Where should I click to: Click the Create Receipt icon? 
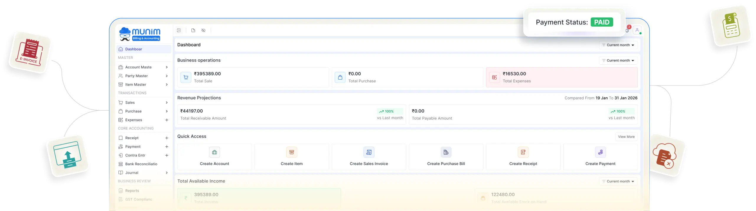coord(523,153)
